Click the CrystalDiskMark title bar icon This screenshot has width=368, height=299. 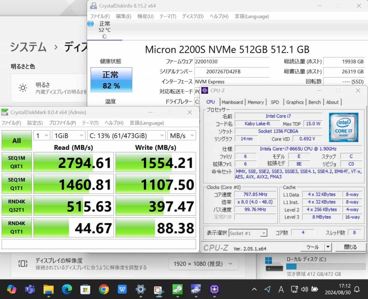5,112
